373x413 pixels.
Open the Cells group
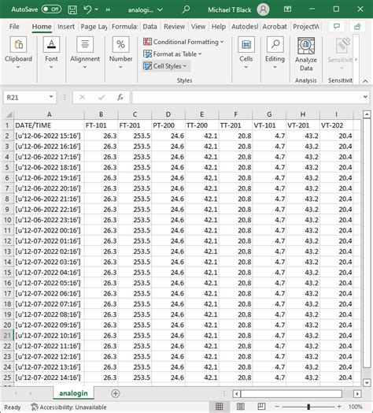pyautogui.click(x=246, y=53)
